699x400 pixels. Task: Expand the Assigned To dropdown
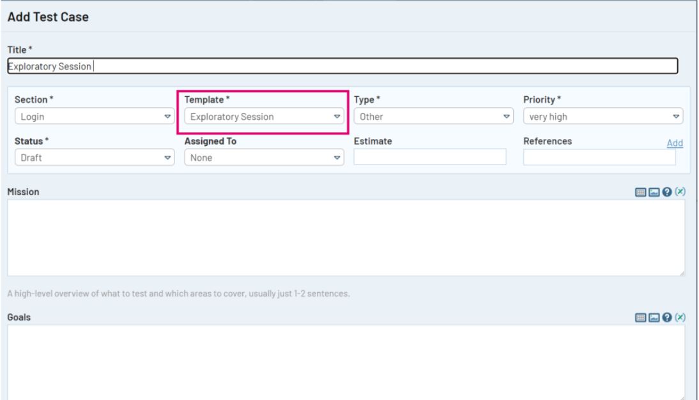pos(263,158)
